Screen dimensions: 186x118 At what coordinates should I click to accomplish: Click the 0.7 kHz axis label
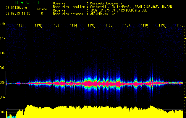coord(2,97)
